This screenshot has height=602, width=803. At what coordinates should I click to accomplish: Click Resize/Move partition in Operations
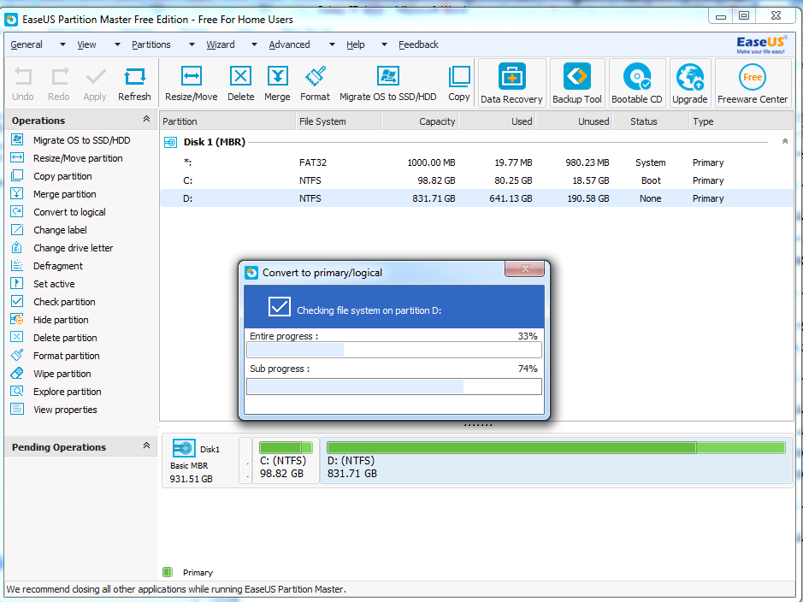[78, 158]
